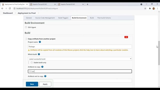Viewport: 160px width, 90px height.
Task: Switch to Source Code Management tab
Action: click(x=45, y=18)
